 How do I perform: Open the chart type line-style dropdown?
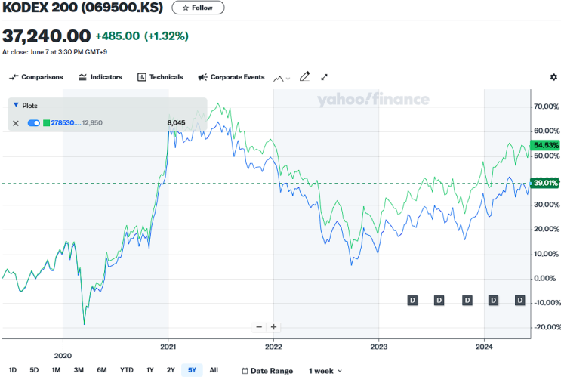pos(282,79)
